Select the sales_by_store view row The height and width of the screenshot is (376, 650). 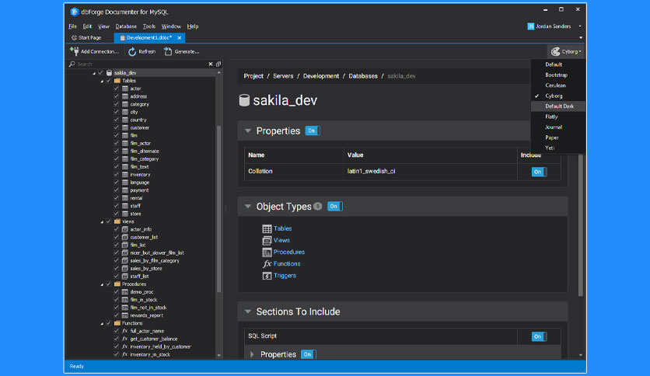click(x=146, y=268)
